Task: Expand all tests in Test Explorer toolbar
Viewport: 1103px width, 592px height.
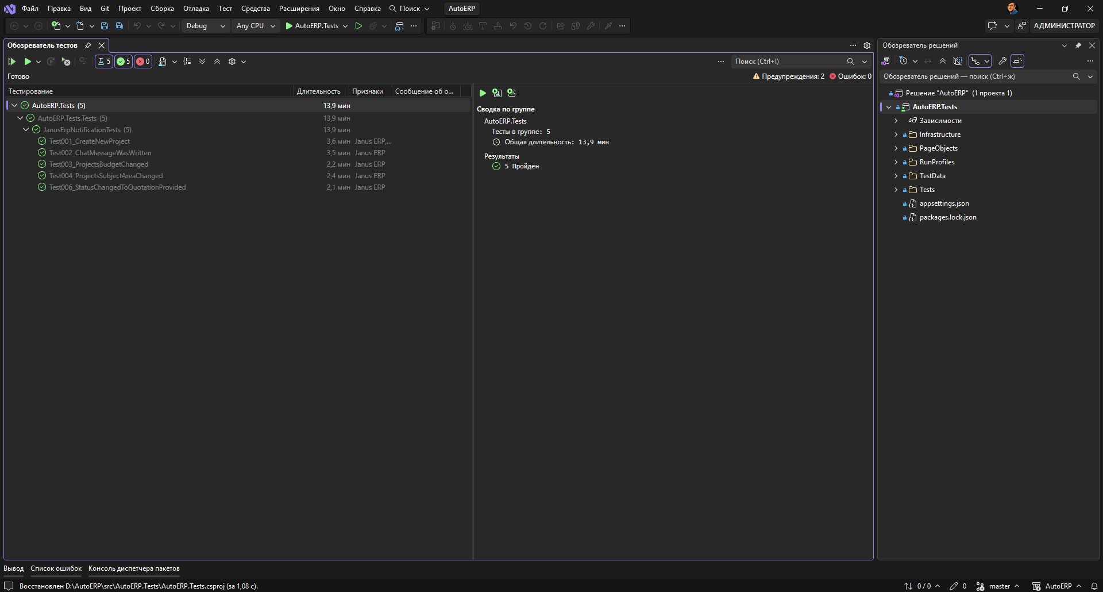Action: (202, 61)
